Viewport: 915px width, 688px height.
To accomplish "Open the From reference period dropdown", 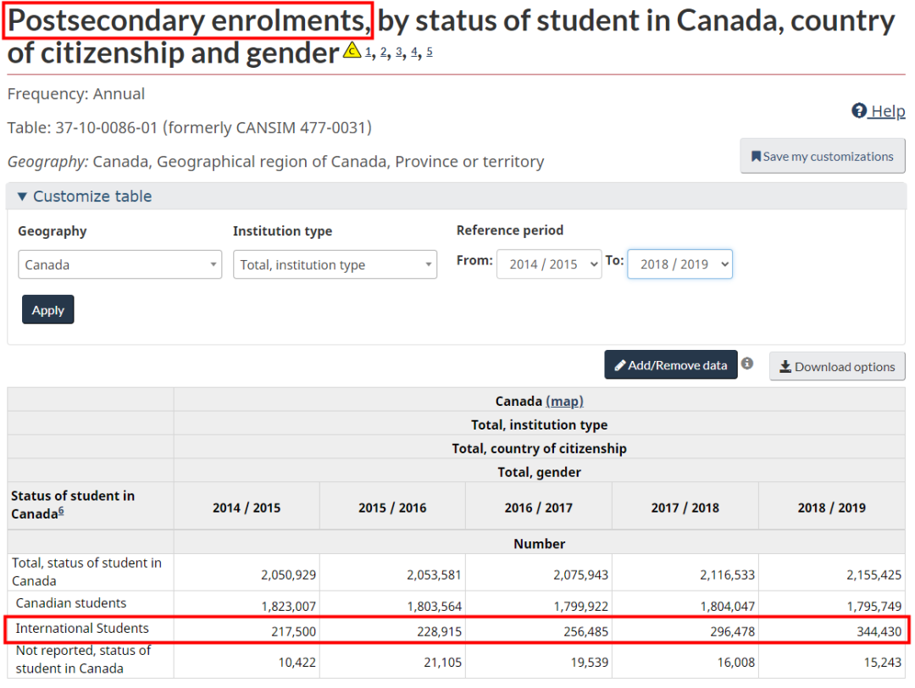I will coord(549,264).
